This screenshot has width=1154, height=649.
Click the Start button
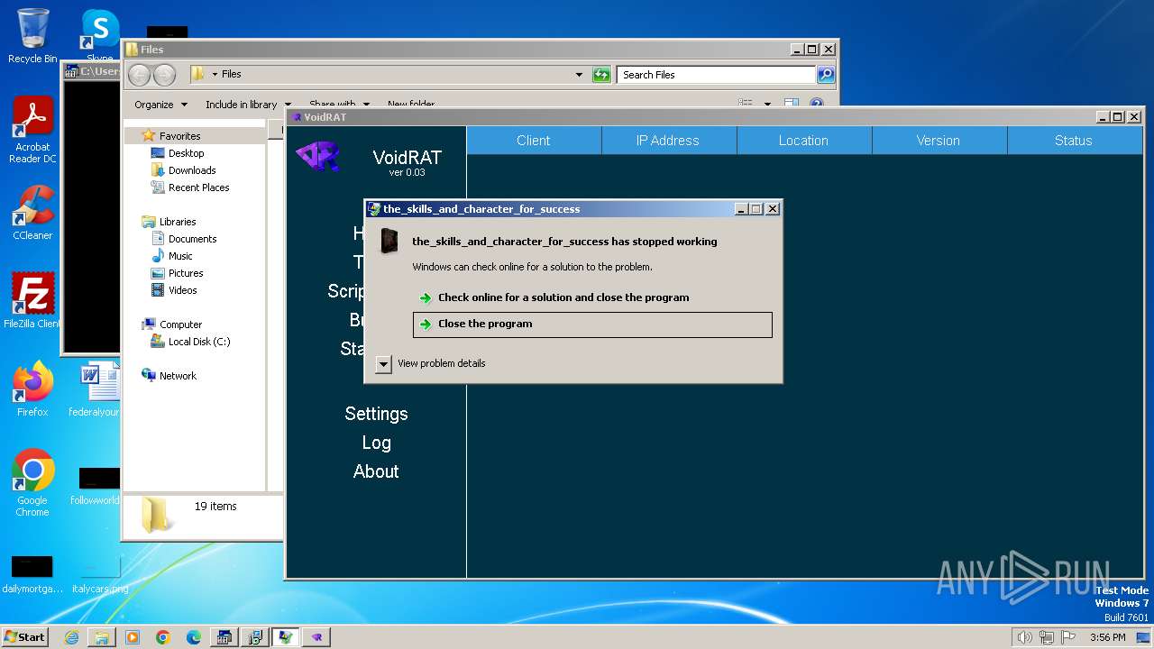click(25, 637)
